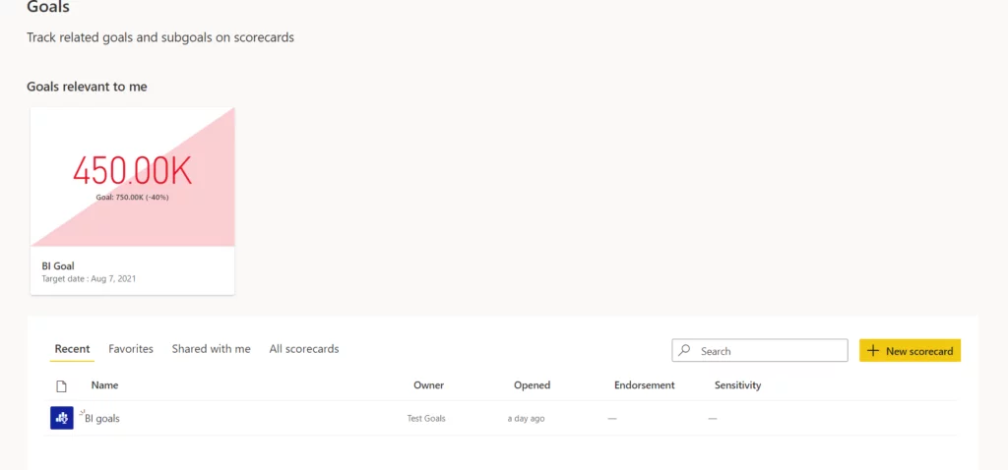The width and height of the screenshot is (1008, 470).
Task: Click the BI Goal card title
Action: tap(58, 265)
